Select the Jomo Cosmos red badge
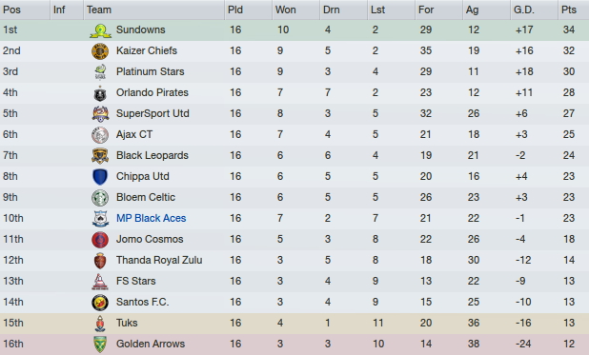Screen dimensions: 589x355 click(x=100, y=240)
